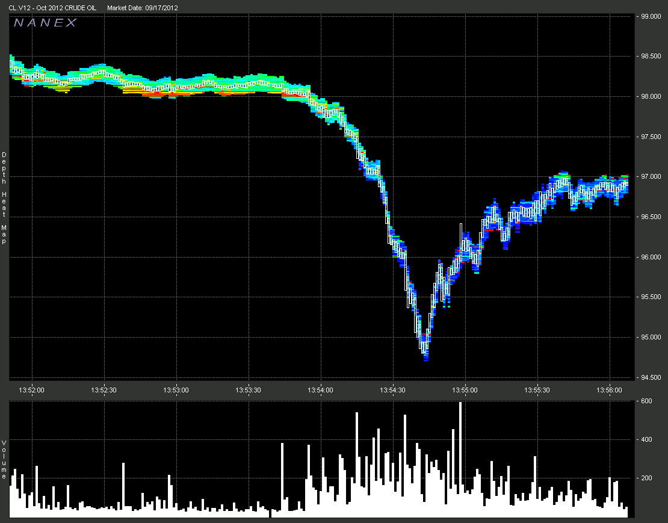668x523 pixels.
Task: Click the lowest price candle of the drop
Action: (425, 348)
